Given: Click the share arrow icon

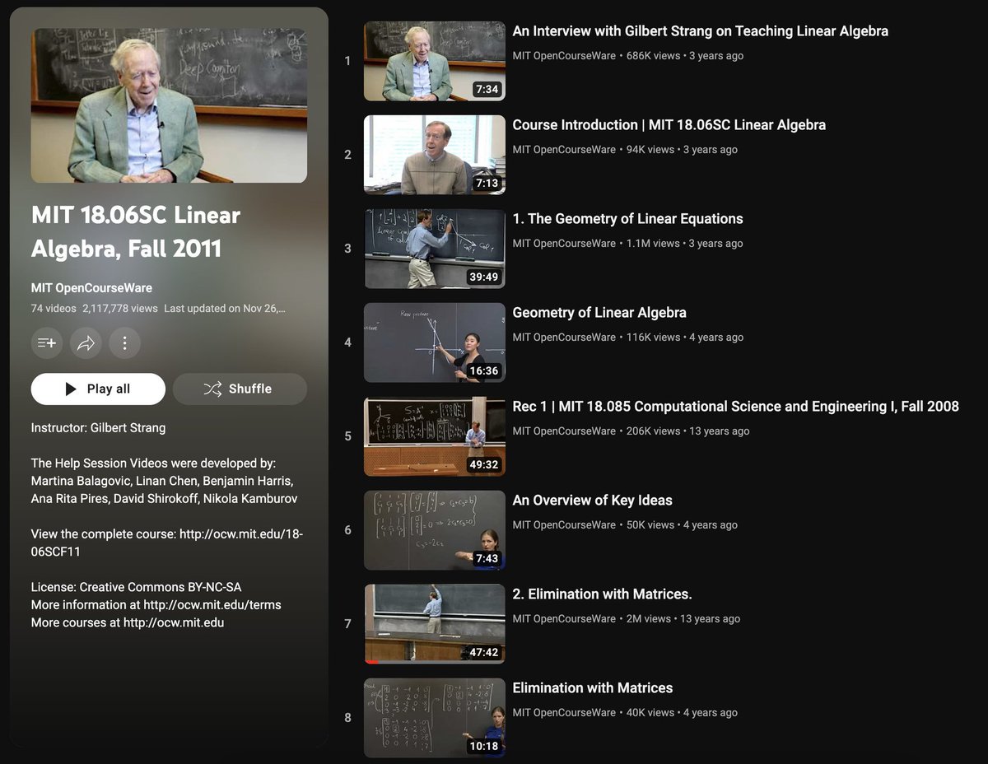Looking at the screenshot, I should (86, 343).
